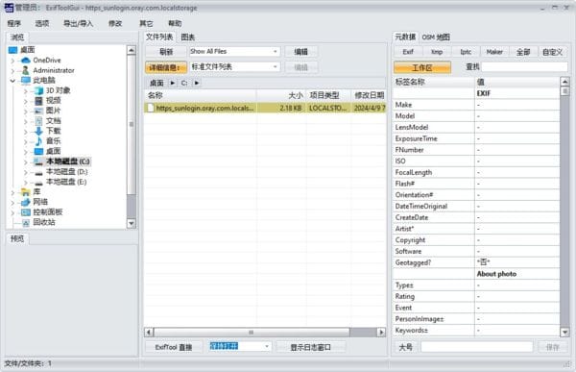The image size is (576, 372).
Task: Click the 音乐 note icon
Action: (38, 141)
